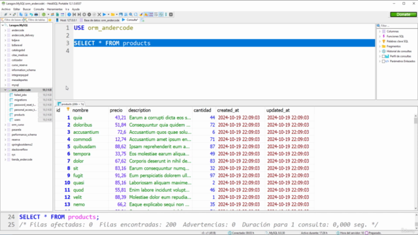The image size is (418, 235).
Task: Check the Perfil de consultas checkbox
Action: coord(383,56)
